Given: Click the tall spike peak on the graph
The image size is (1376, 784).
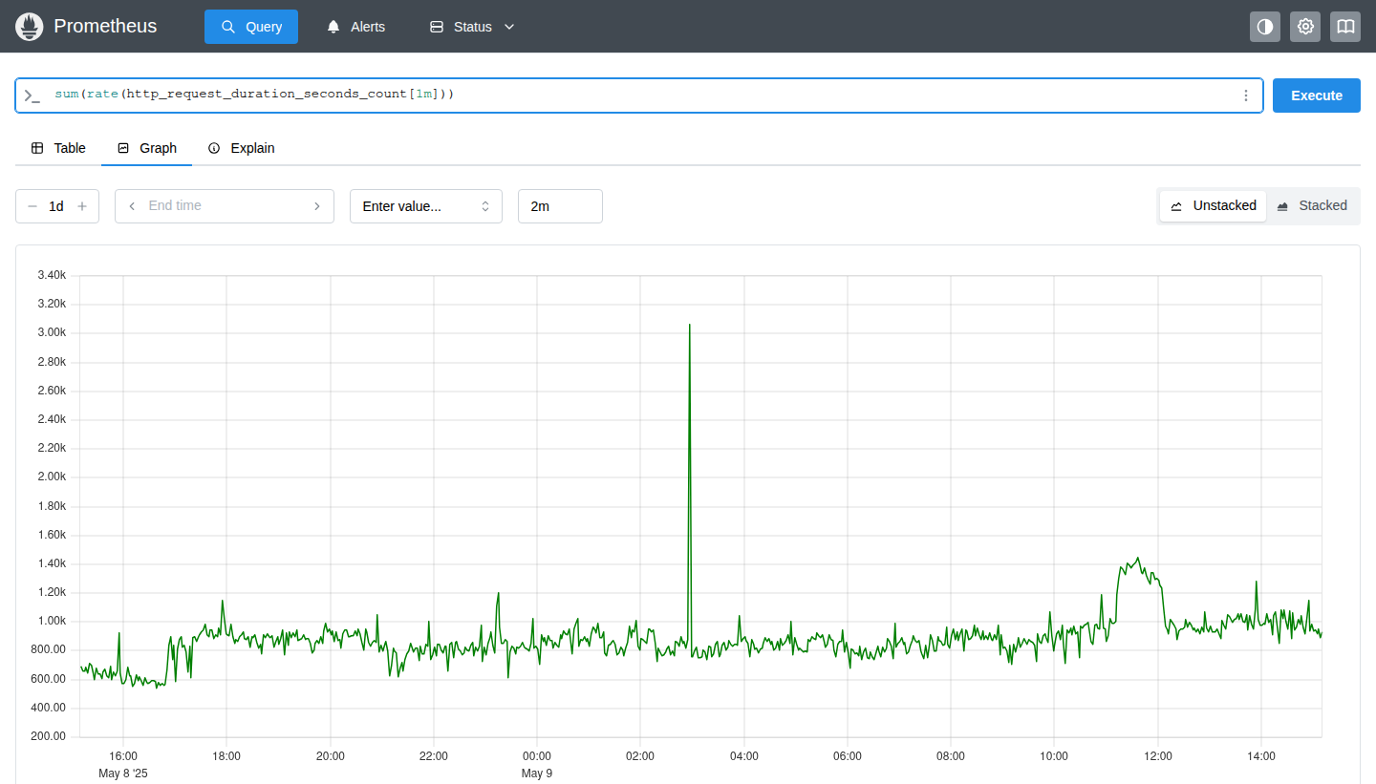Looking at the screenshot, I should tap(689, 326).
